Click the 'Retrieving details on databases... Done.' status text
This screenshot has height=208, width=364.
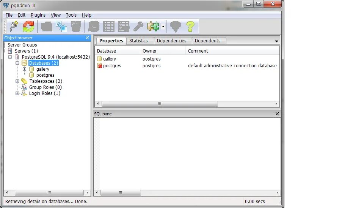(46, 202)
